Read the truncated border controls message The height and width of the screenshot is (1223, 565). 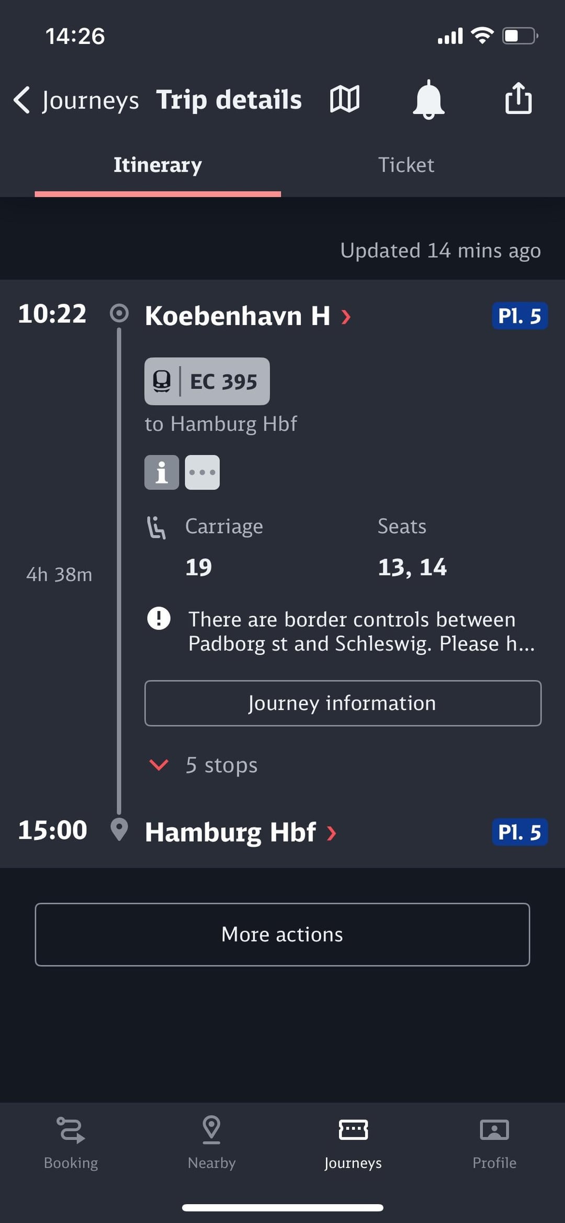click(x=361, y=631)
